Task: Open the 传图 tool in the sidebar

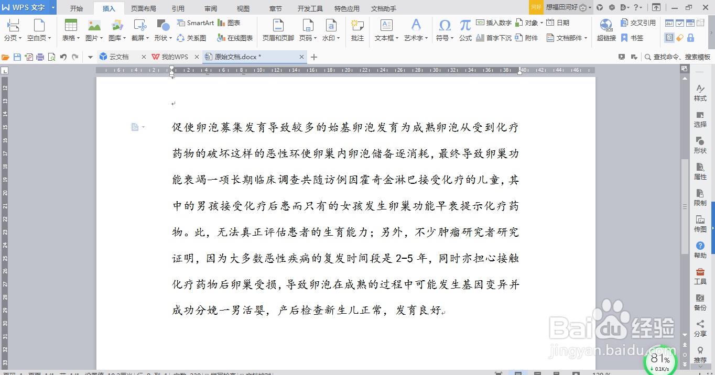Action: tap(700, 224)
